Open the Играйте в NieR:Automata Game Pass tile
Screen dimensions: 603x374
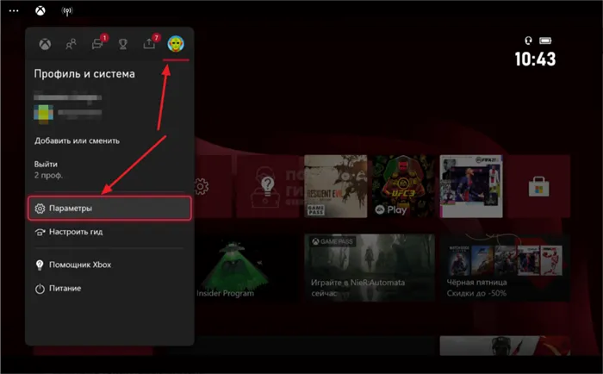(x=370, y=268)
